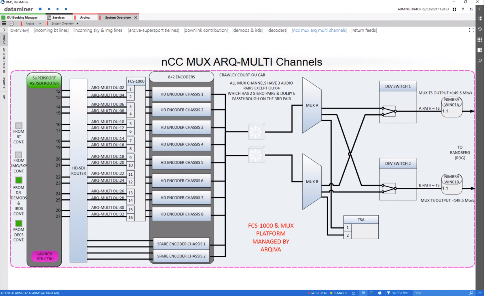Open the alarm trend graph icon
Image resolution: width=484 pixels, height=296 pixels.
pos(354,293)
